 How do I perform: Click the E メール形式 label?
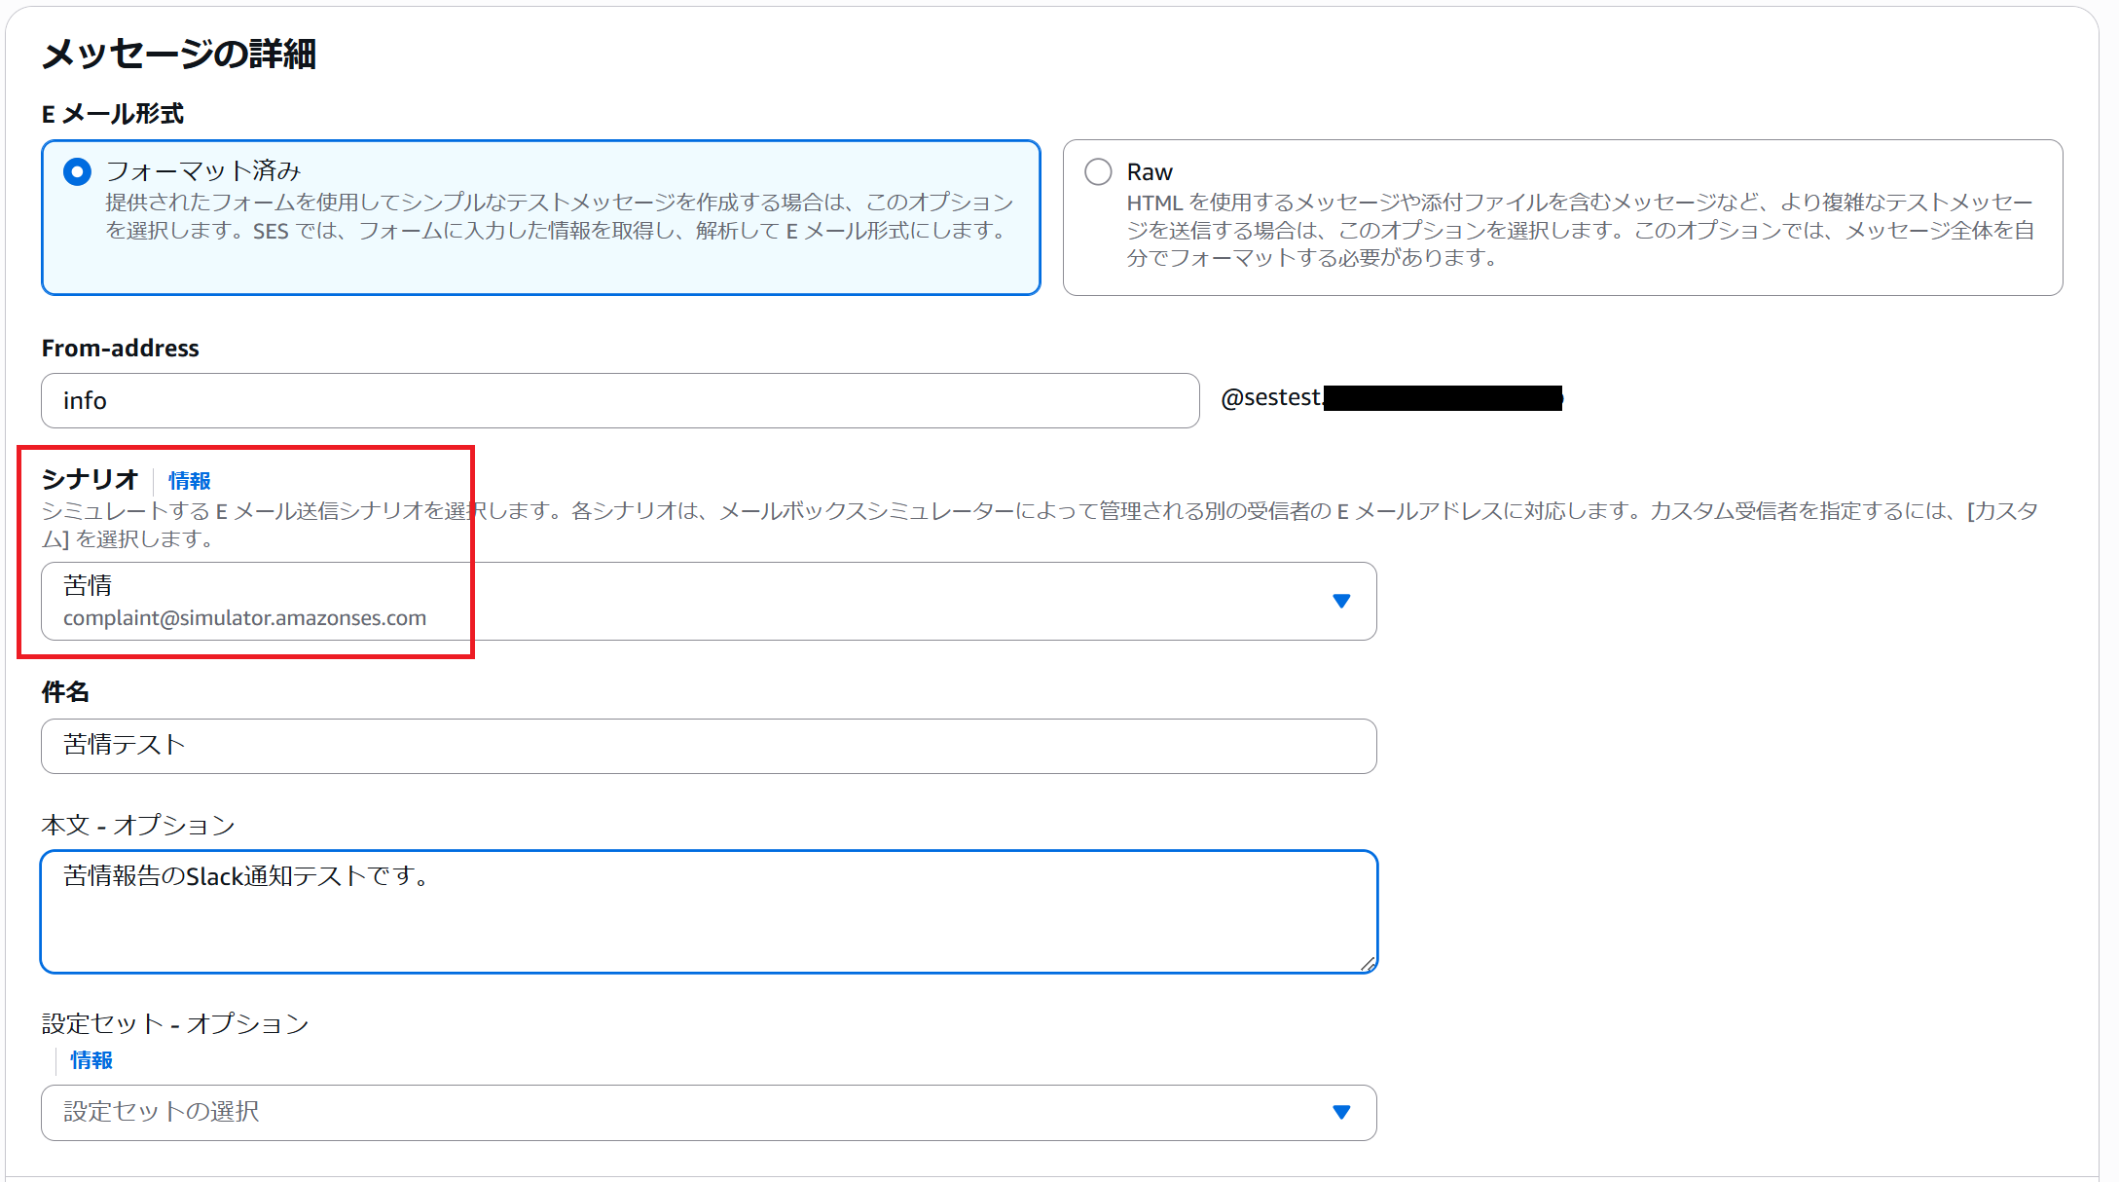click(113, 115)
